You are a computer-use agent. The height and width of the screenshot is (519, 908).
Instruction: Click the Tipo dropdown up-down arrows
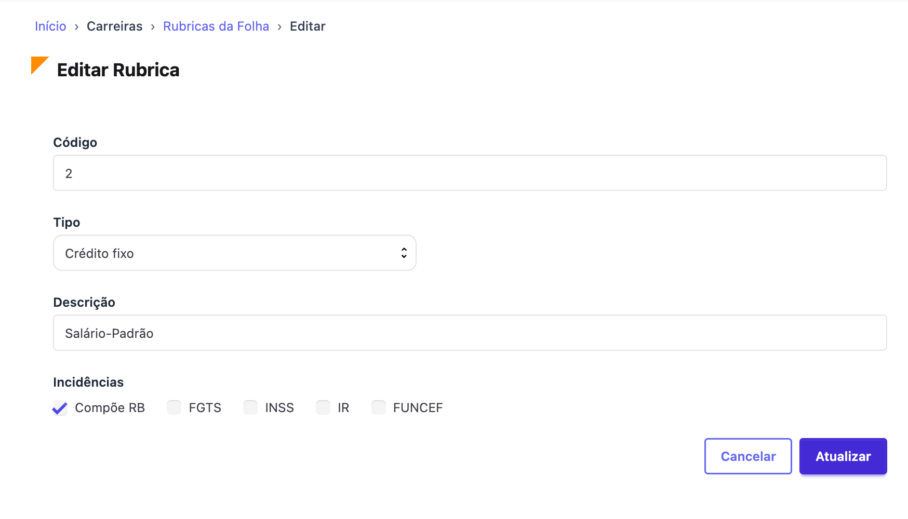coord(404,253)
